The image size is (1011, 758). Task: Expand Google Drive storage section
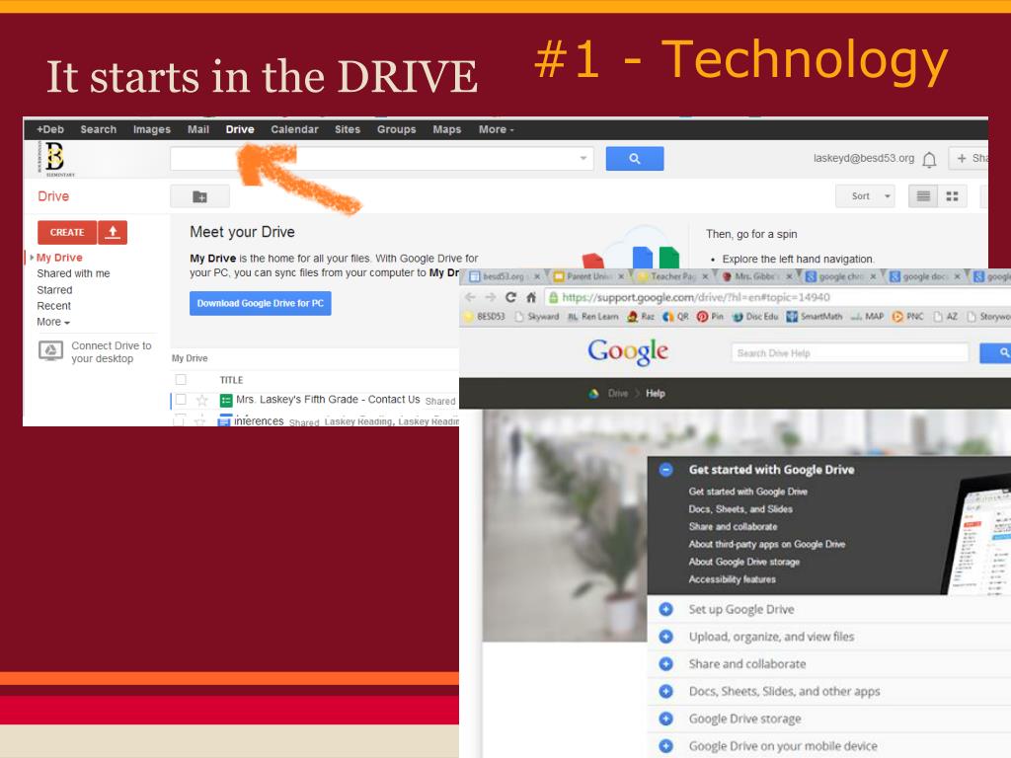pos(665,719)
